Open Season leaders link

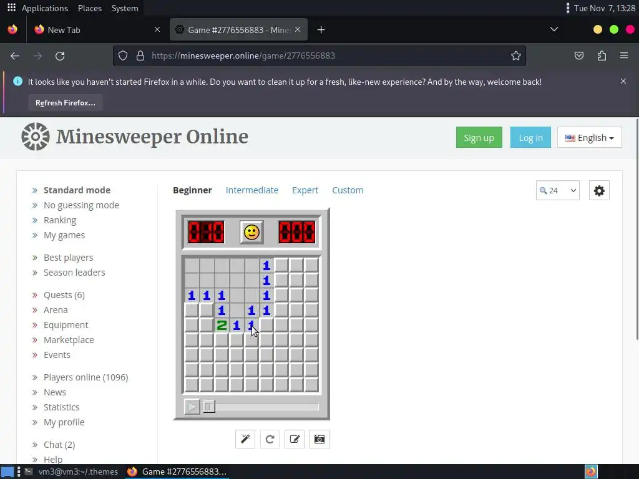pos(74,273)
